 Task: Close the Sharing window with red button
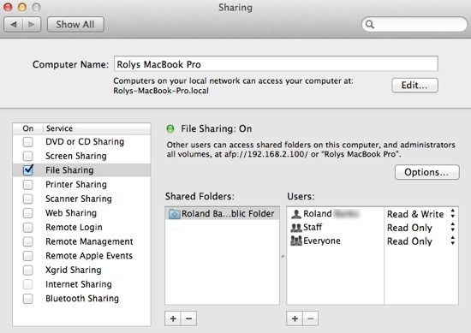click(8, 7)
